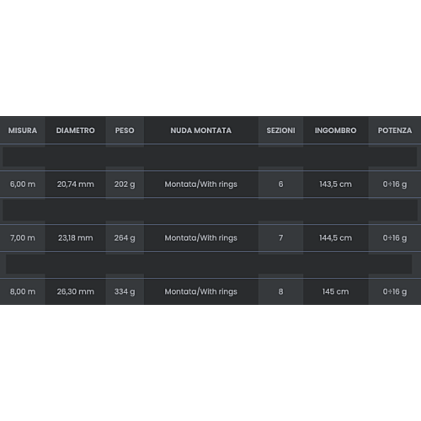Click the SEZIONI column header
Image resolution: width=421 pixels, height=421 pixels.
pos(280,131)
